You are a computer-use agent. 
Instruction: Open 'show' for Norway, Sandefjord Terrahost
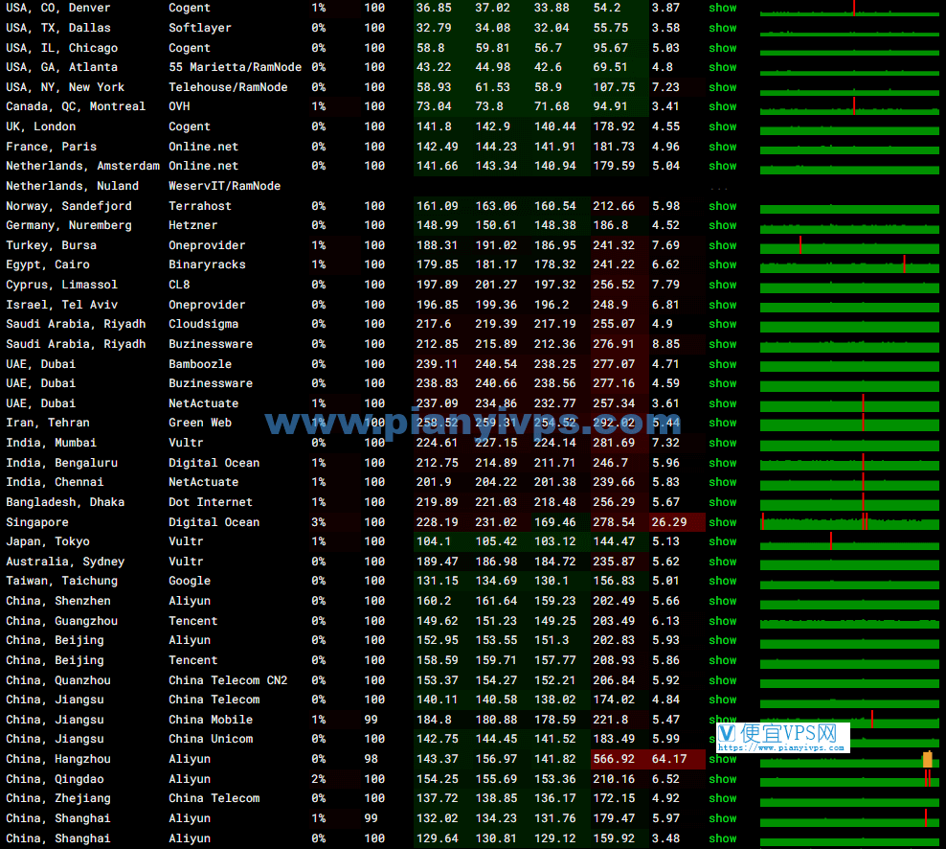pos(722,206)
